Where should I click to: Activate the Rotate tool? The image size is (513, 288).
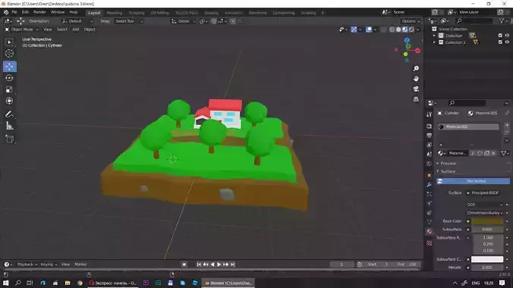click(x=9, y=78)
